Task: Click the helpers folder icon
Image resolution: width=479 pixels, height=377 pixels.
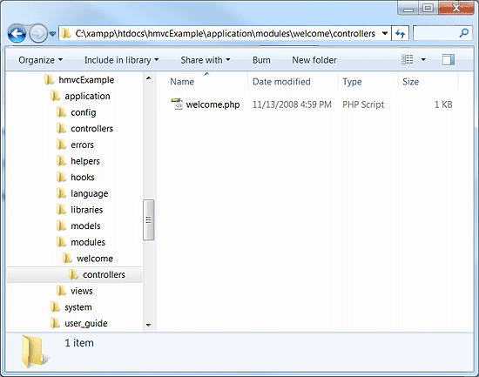Action: pyautogui.click(x=61, y=161)
